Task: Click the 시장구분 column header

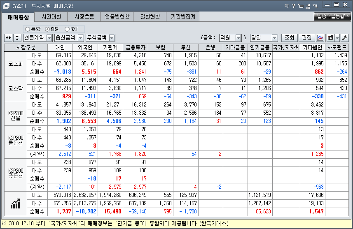Action: (x=26, y=47)
